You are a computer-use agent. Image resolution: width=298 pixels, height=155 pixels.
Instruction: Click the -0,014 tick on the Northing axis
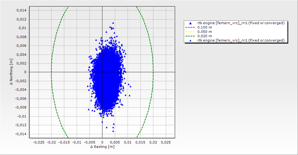coord(21,134)
